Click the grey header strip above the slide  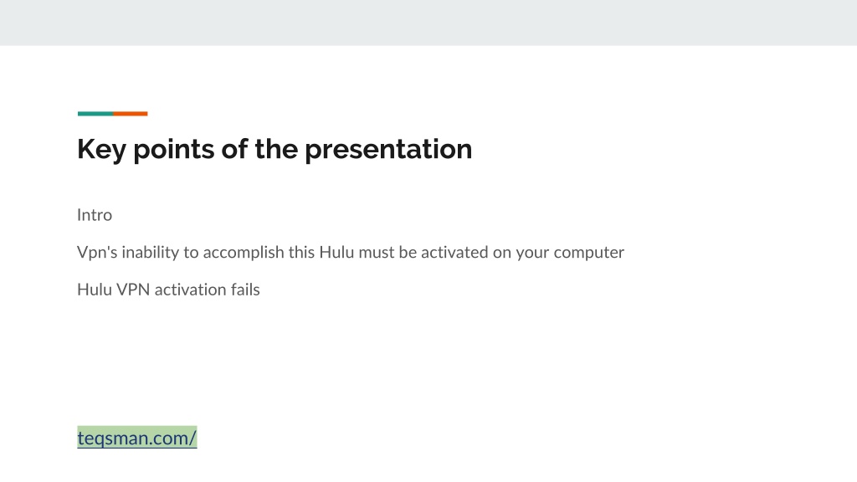coord(428,23)
